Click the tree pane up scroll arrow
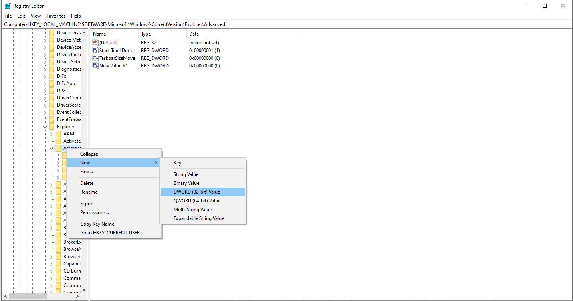The width and height of the screenshot is (573, 301). pyautogui.click(x=84, y=33)
